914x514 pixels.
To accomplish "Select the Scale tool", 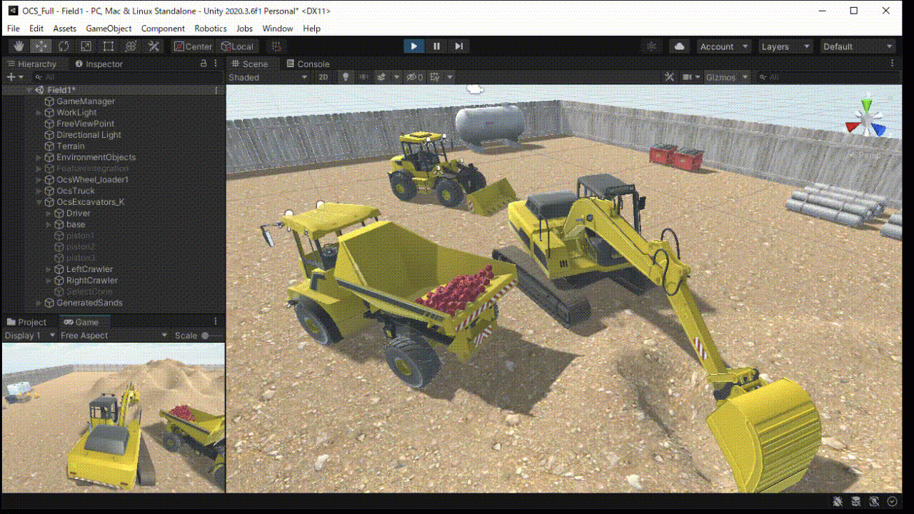I will pyautogui.click(x=86, y=46).
